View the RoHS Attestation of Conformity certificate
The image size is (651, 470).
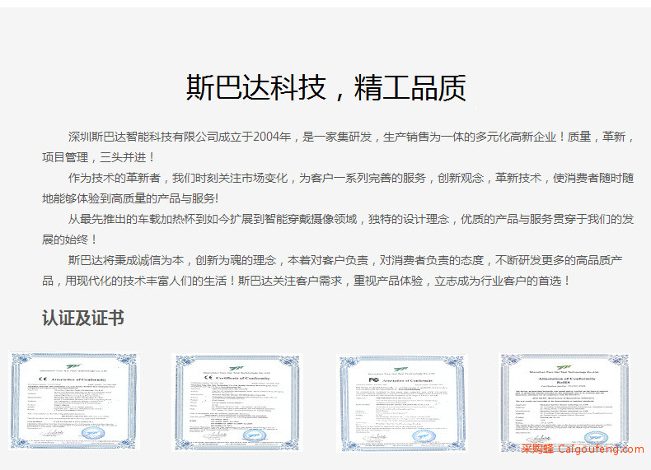point(564,403)
